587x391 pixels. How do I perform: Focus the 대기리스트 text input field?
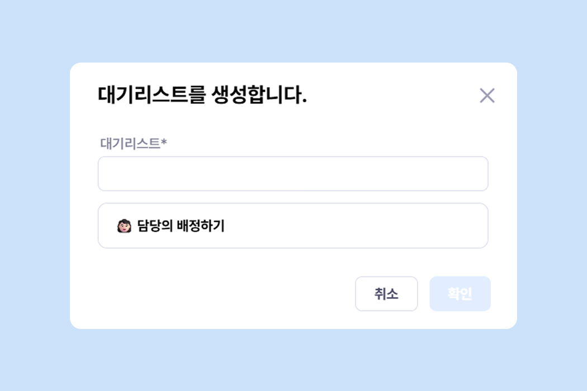(x=293, y=174)
